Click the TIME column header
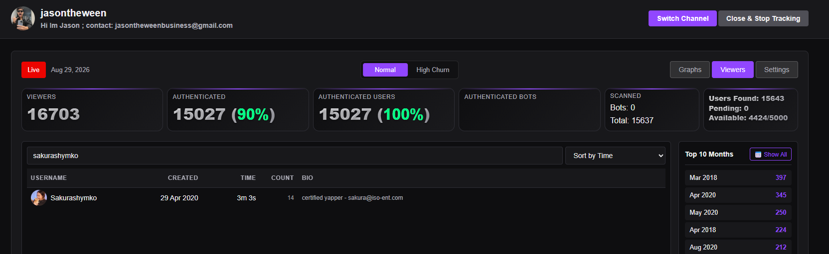829x254 pixels. pos(248,178)
